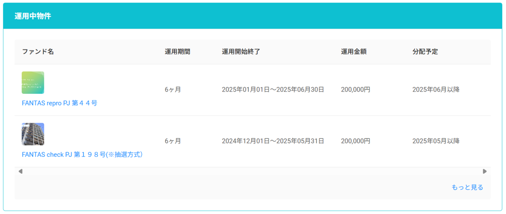Click the 2025年06月以降 distribution cell
The width and height of the screenshot is (506, 214).
pos(436,90)
